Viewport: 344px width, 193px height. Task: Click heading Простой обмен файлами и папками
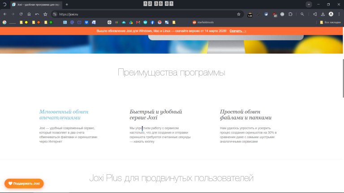point(245,115)
